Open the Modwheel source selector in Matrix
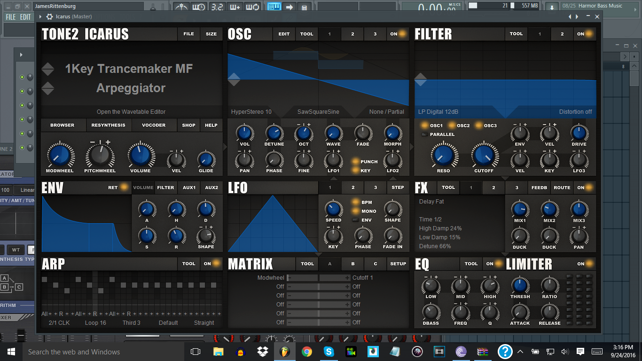 click(x=271, y=278)
